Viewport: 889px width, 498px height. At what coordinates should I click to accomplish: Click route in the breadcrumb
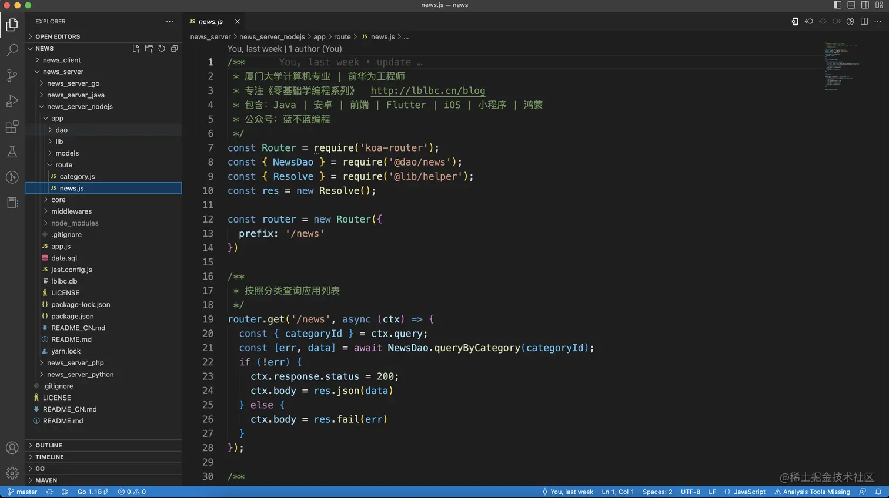[342, 36]
